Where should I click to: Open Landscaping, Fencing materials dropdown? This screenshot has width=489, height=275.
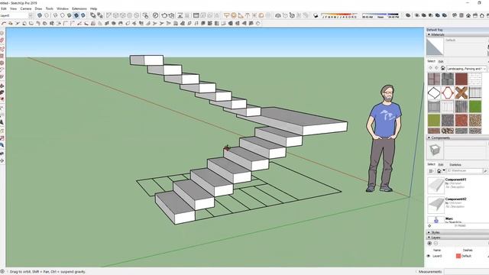coord(467,68)
